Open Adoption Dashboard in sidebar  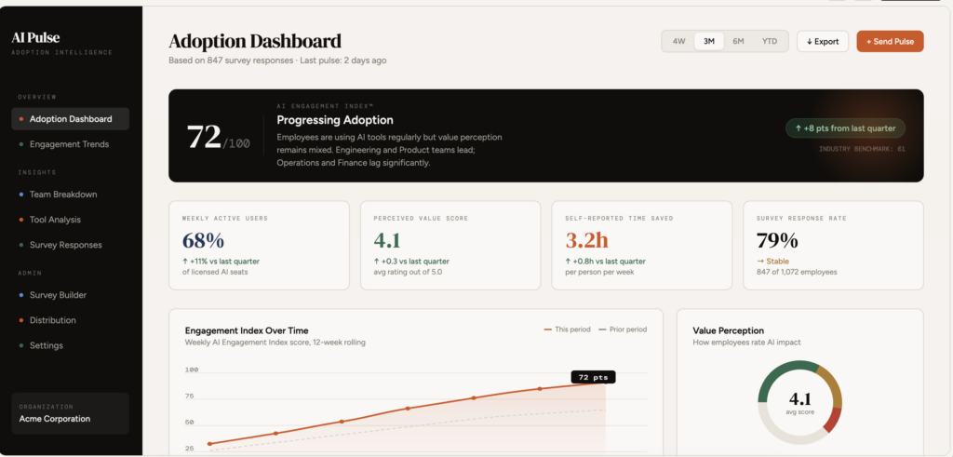click(x=70, y=119)
